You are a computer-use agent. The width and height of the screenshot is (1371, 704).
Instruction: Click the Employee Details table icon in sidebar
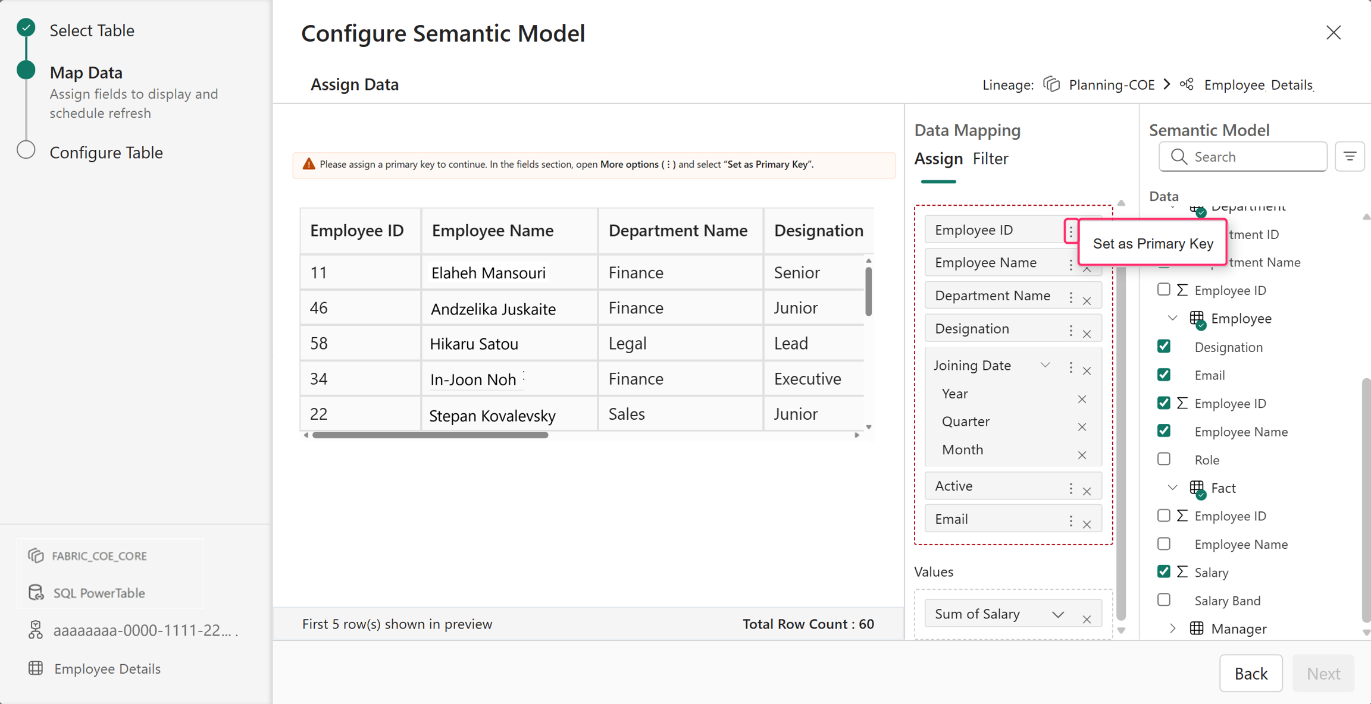36,668
